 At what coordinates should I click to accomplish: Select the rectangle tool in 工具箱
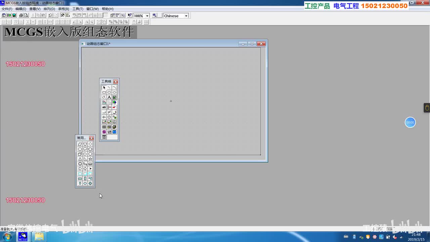(104, 92)
